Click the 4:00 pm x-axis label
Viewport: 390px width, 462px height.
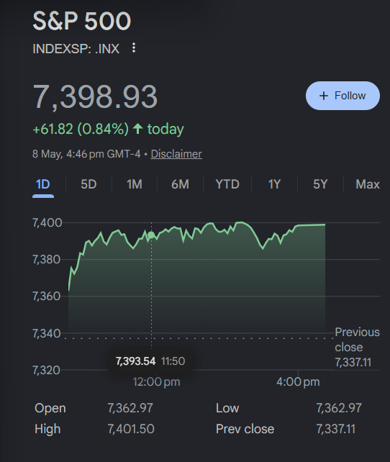coord(298,382)
